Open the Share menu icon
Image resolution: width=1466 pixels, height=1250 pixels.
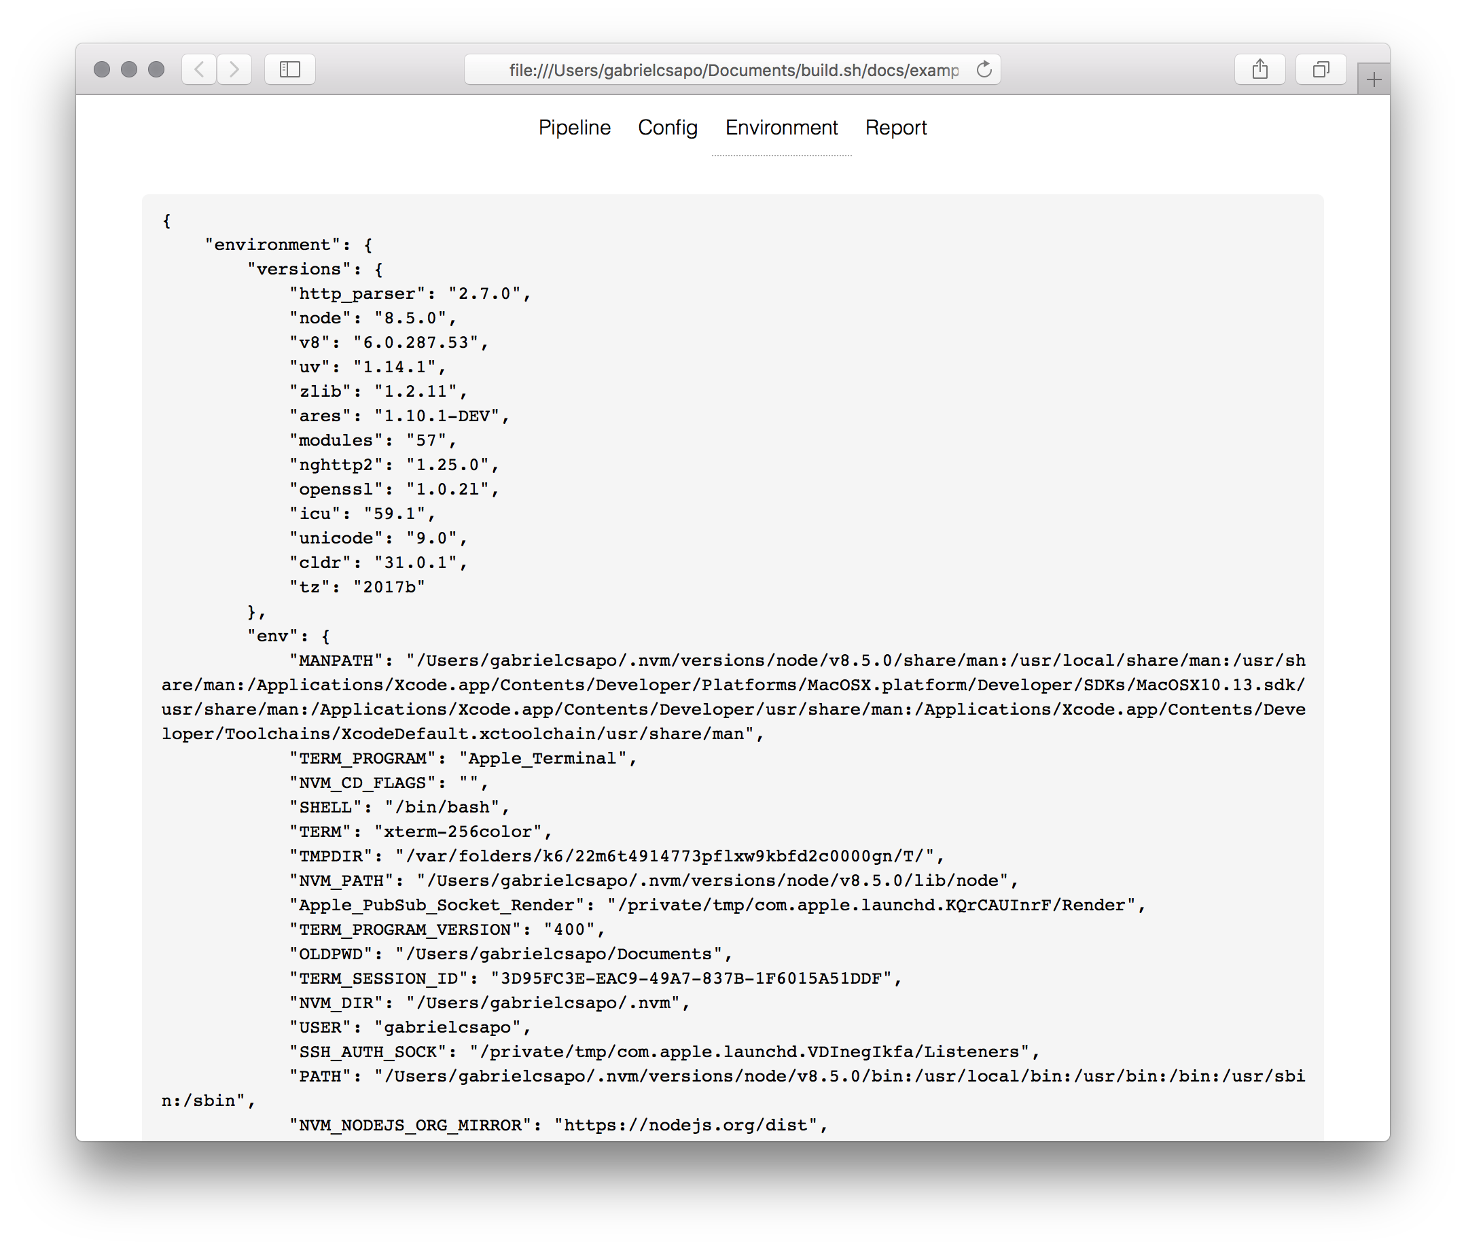click(x=1259, y=69)
